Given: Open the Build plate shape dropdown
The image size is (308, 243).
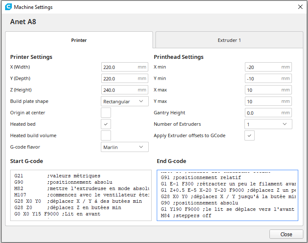Looking at the screenshot, I should pos(125,101).
